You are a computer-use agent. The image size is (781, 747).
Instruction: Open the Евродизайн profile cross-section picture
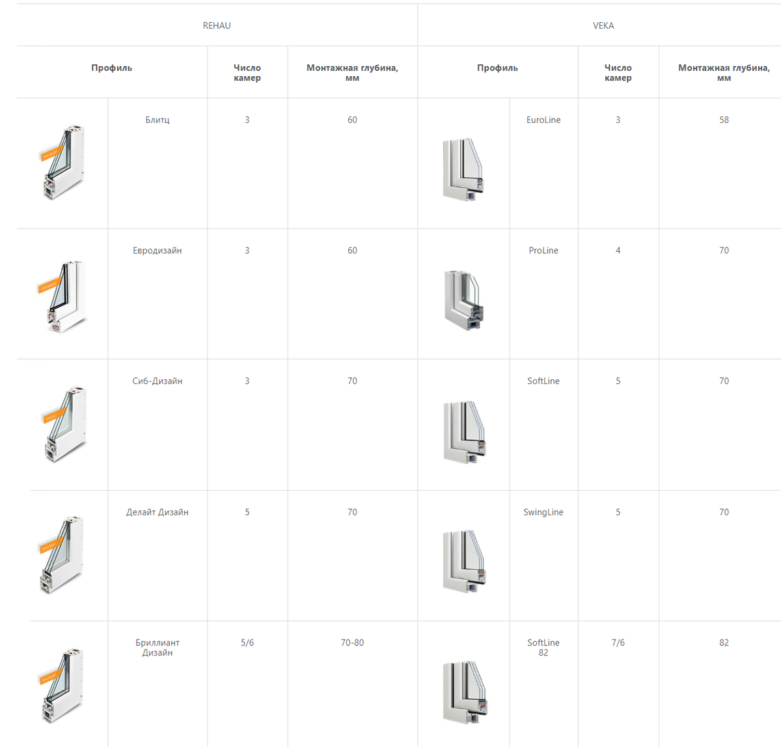(62, 297)
